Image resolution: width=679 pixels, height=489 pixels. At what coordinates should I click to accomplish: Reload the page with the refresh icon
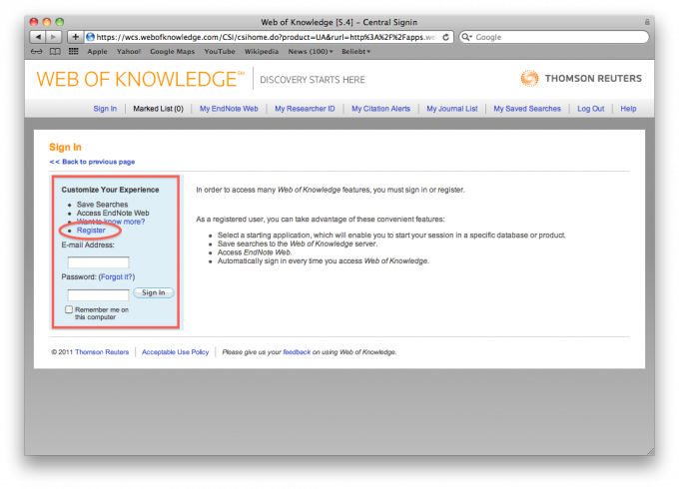445,37
